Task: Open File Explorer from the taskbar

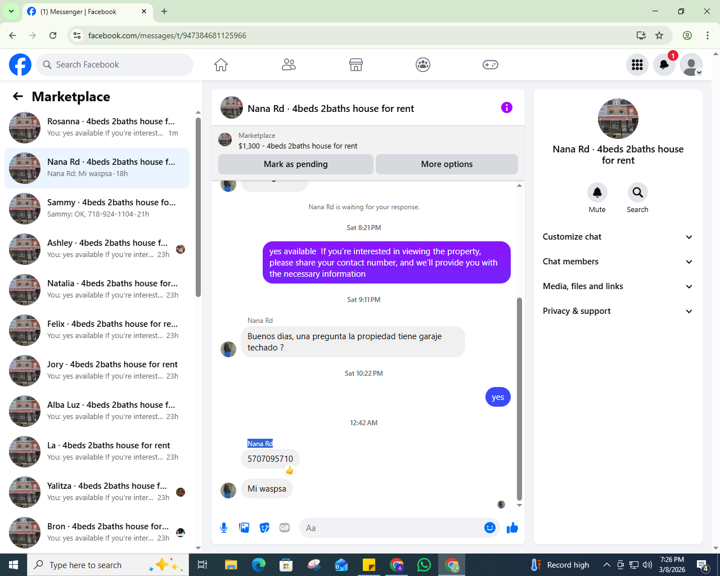Action: coord(231,565)
